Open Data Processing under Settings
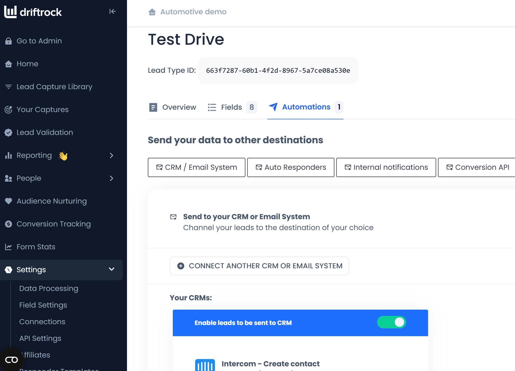Screen dimensions: 515x371 click(49, 288)
